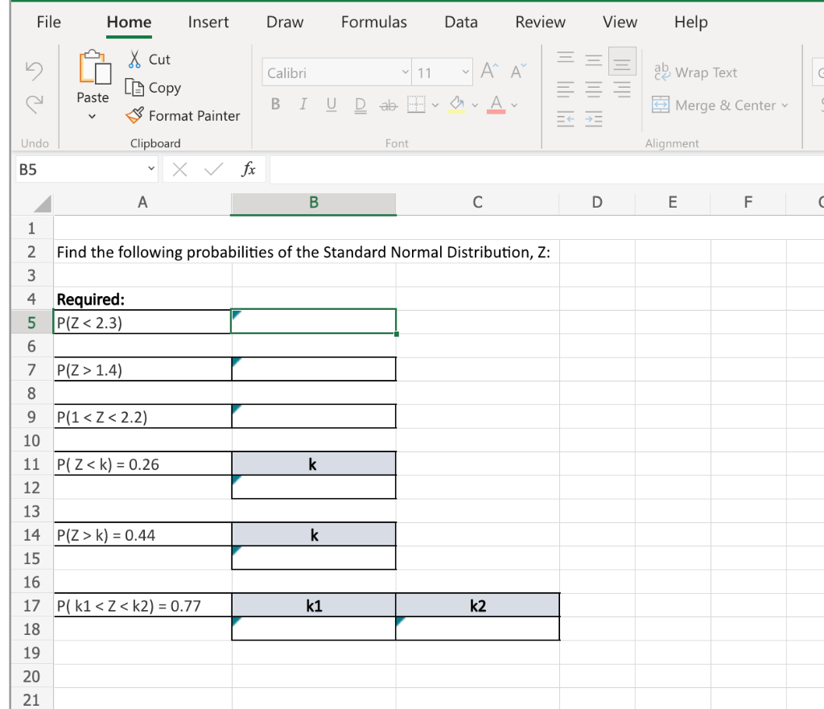Switch to the Formulas tab
The height and width of the screenshot is (709, 824).
(373, 22)
